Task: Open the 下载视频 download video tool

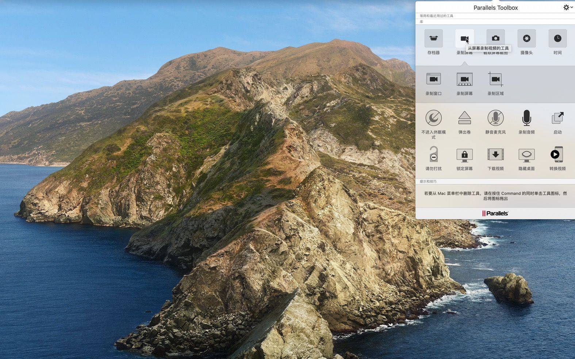Action: pyautogui.click(x=495, y=155)
